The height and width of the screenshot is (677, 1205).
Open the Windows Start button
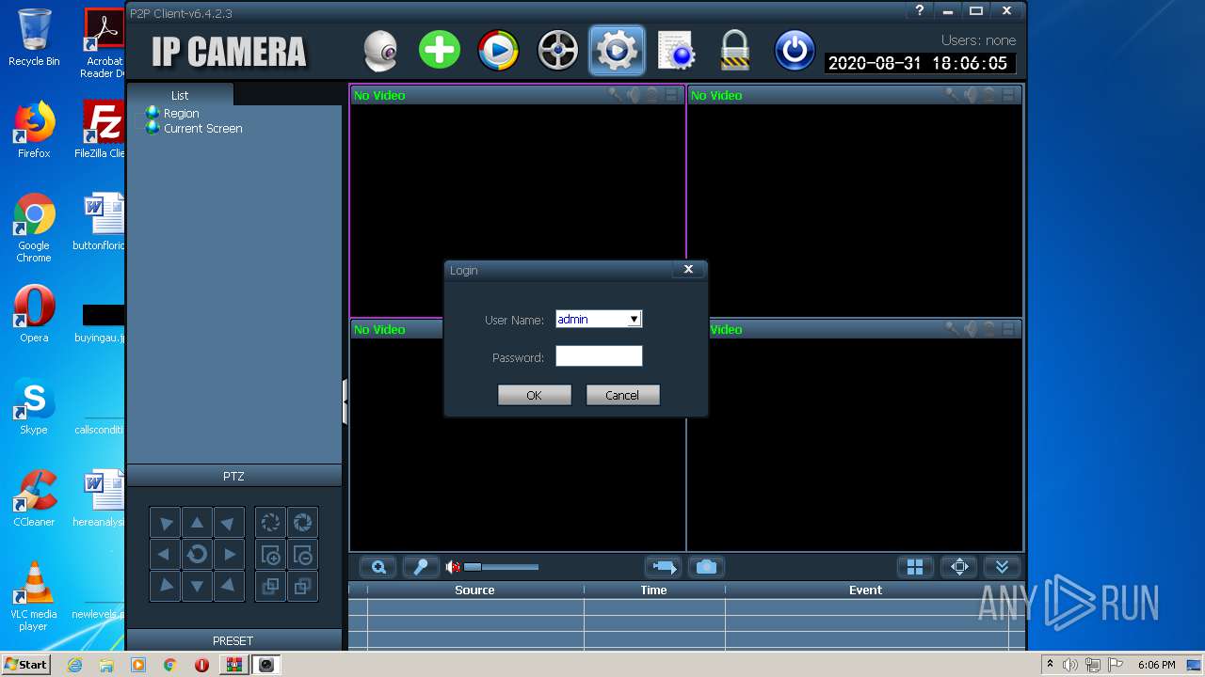(x=26, y=665)
